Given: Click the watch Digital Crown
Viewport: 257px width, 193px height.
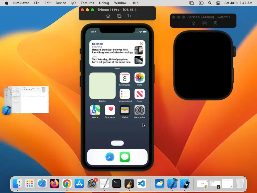Looking at the screenshot, I should (235, 52).
